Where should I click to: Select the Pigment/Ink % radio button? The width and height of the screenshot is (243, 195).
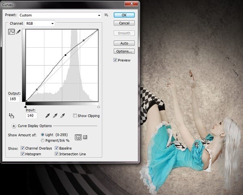(43, 140)
